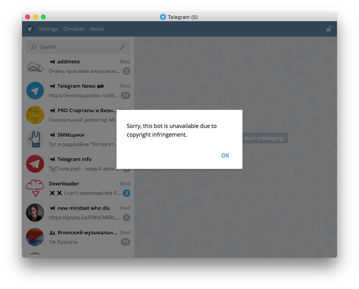
Task: Click the "I can't download the fi..." preview
Action: 92,193
